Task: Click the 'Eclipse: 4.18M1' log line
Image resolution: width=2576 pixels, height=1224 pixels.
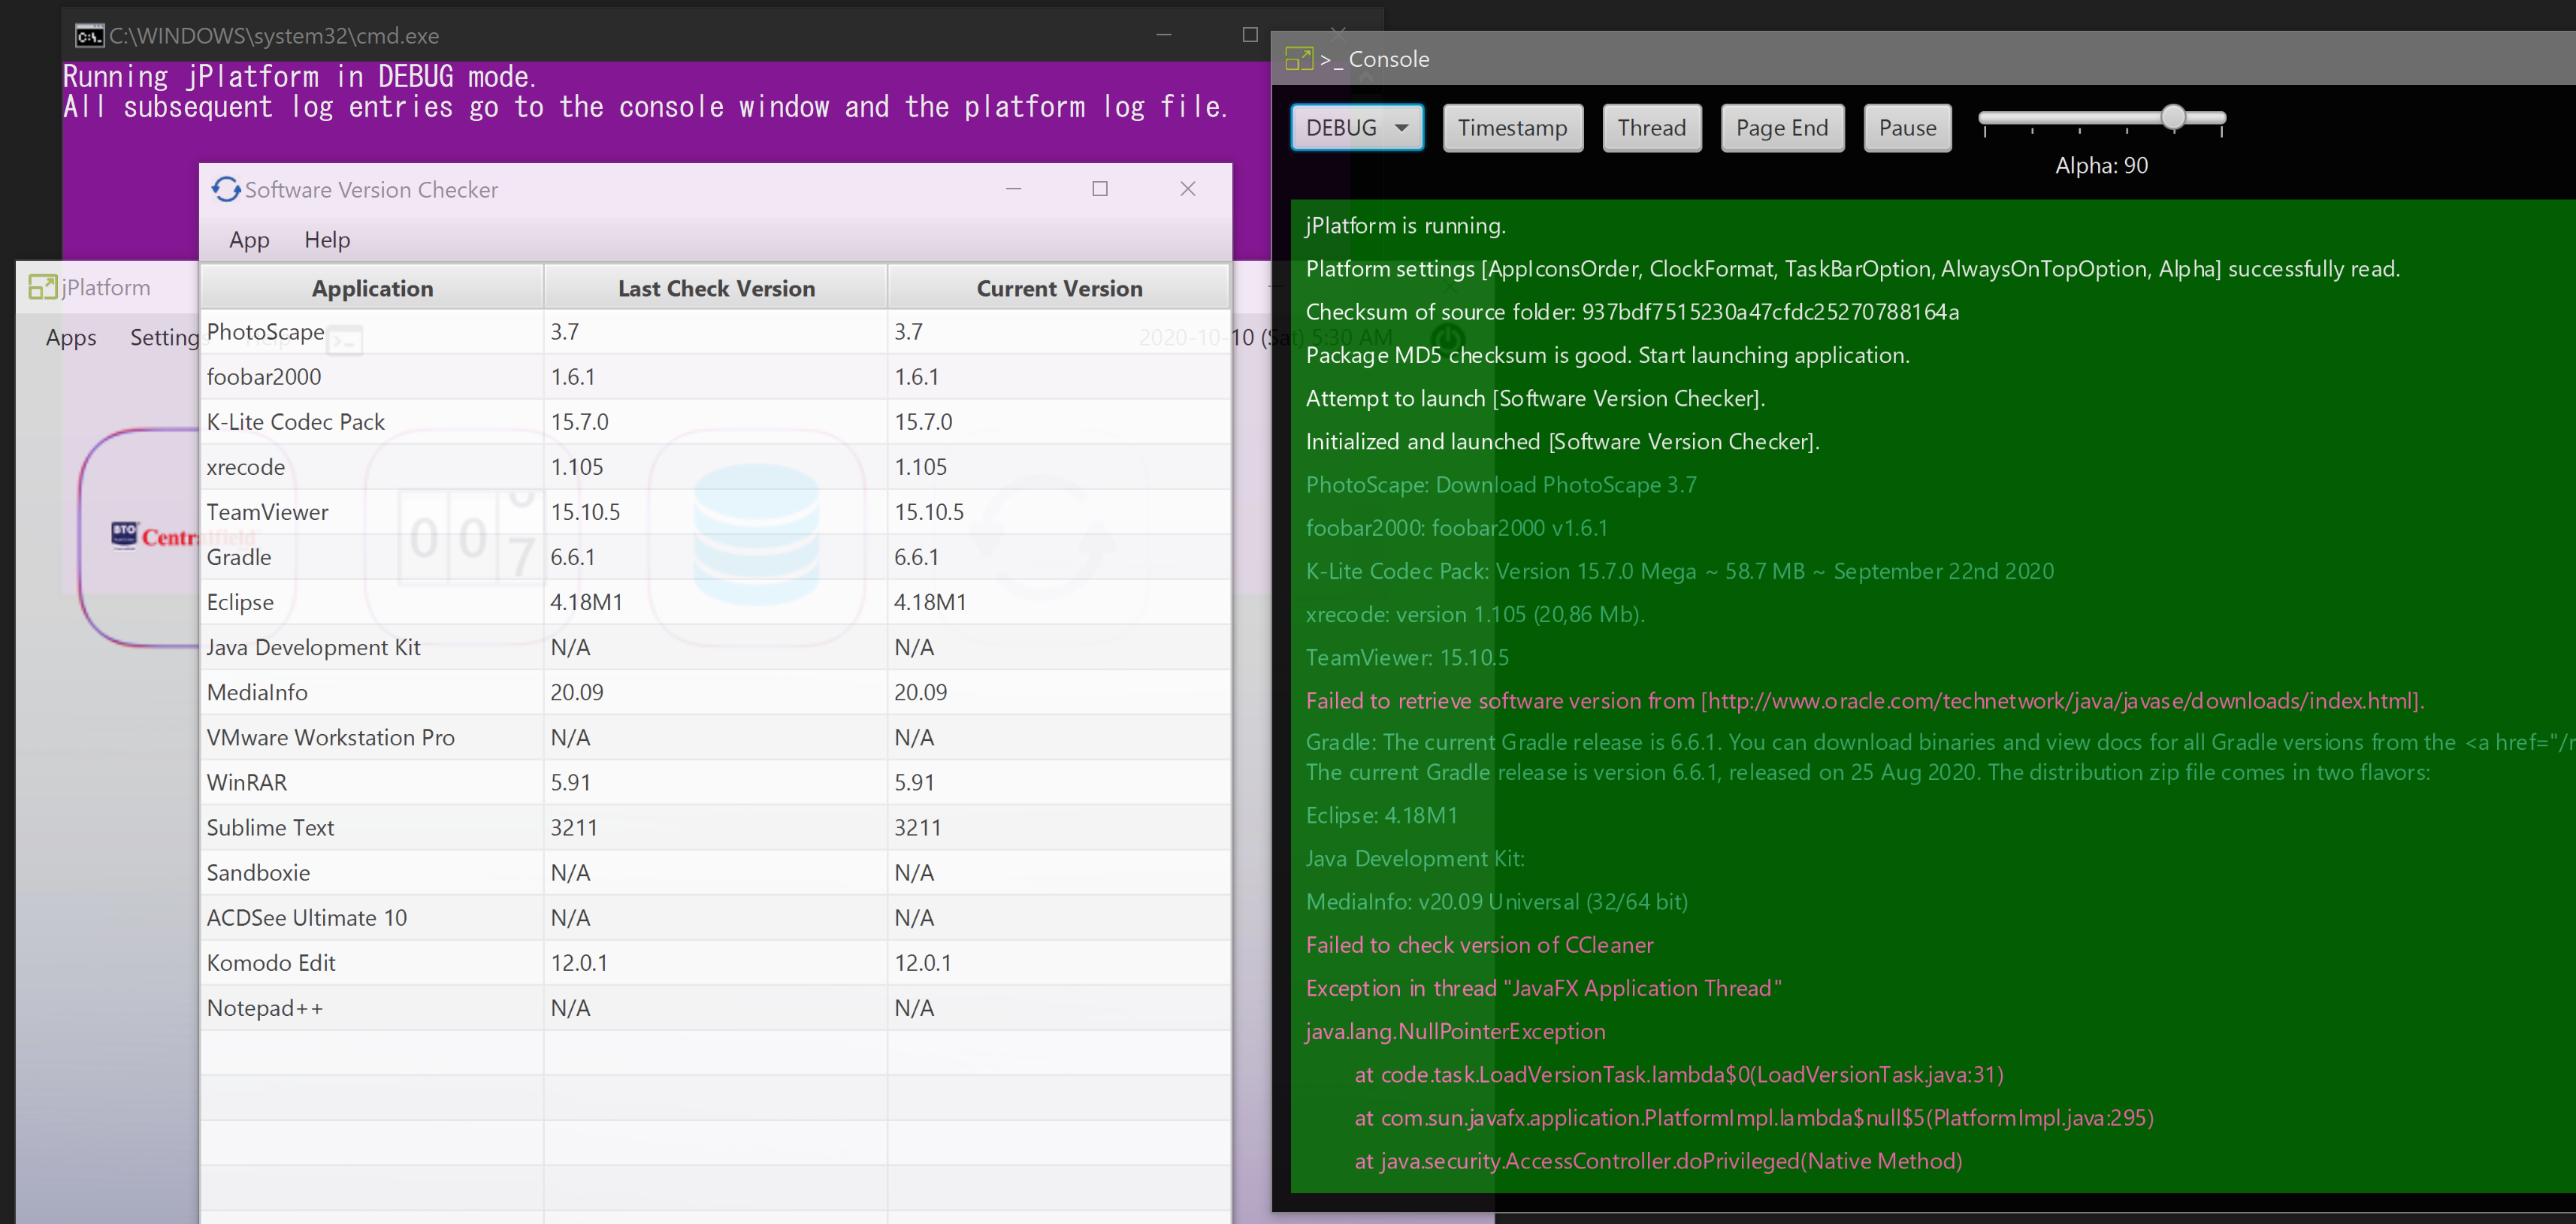Action: click(1381, 815)
